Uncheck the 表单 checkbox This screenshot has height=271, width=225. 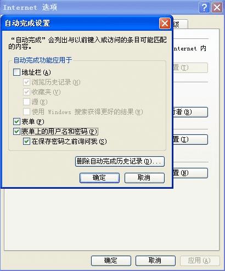16,121
